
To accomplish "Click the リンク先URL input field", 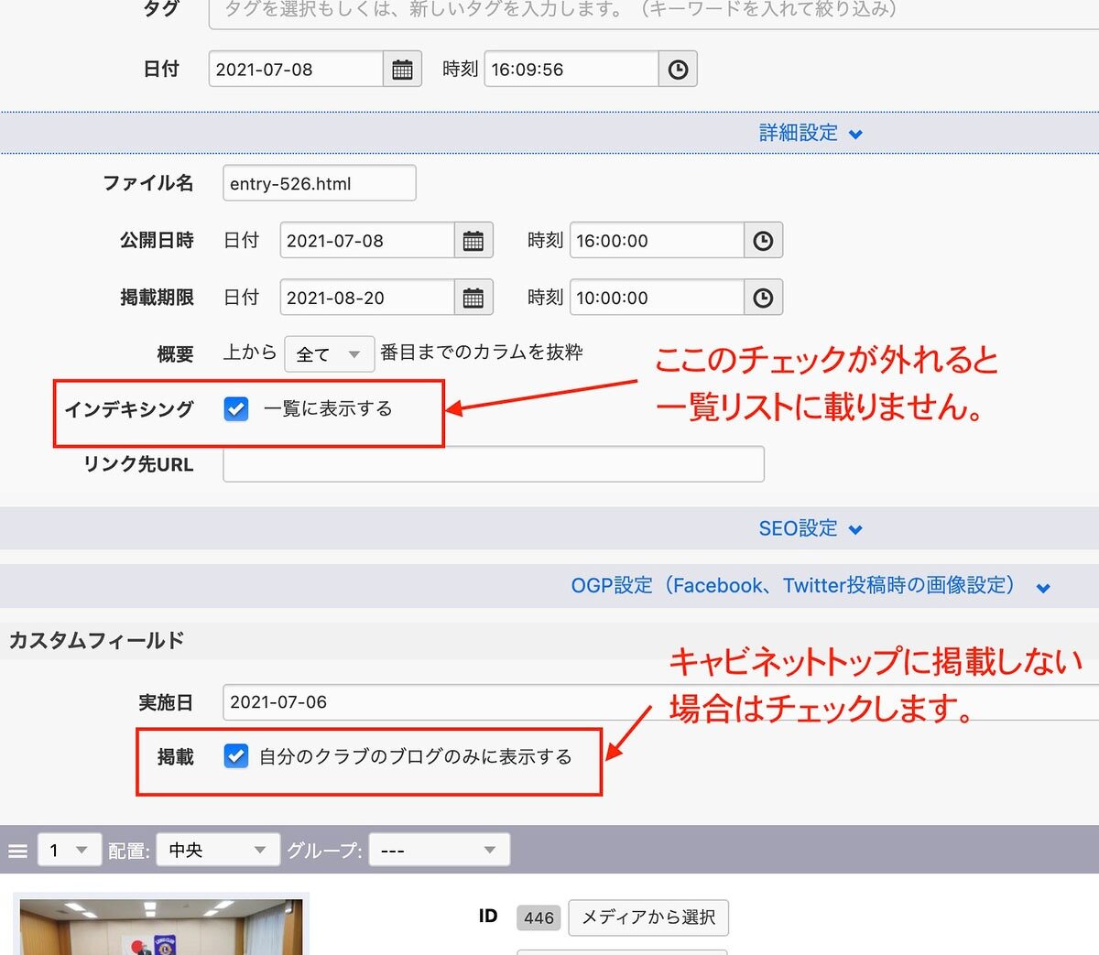I will 493,464.
